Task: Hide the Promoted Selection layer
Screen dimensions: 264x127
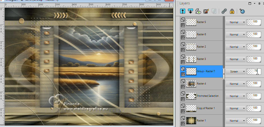Action: 183,99
